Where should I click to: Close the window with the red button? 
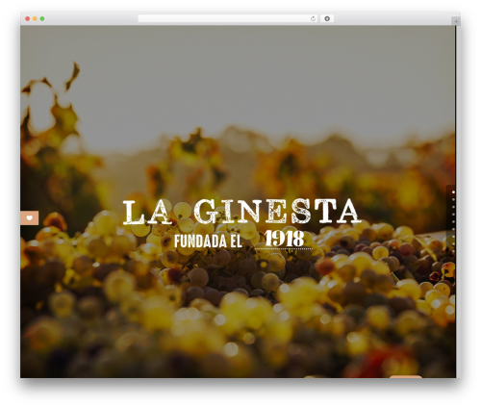point(28,18)
